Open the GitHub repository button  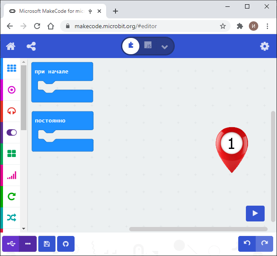(66, 244)
